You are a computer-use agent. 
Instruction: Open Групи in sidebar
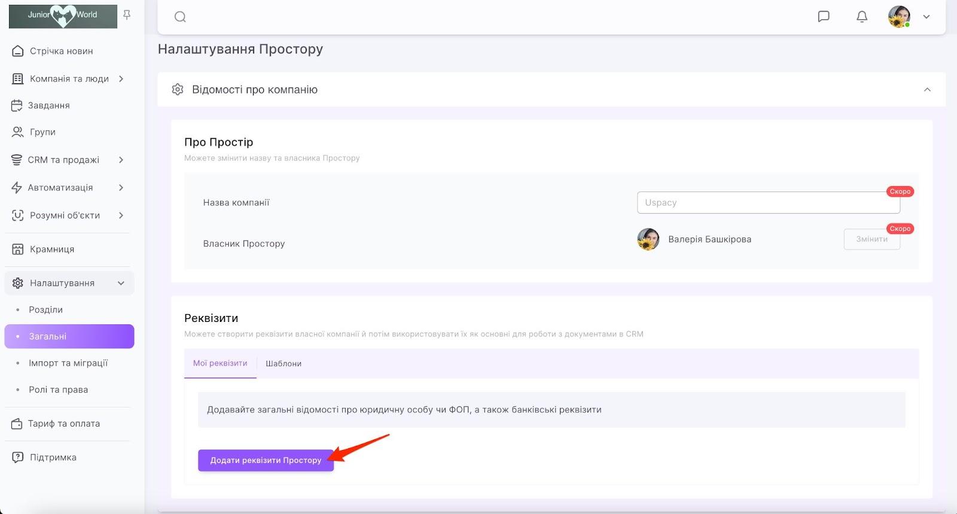coord(42,132)
